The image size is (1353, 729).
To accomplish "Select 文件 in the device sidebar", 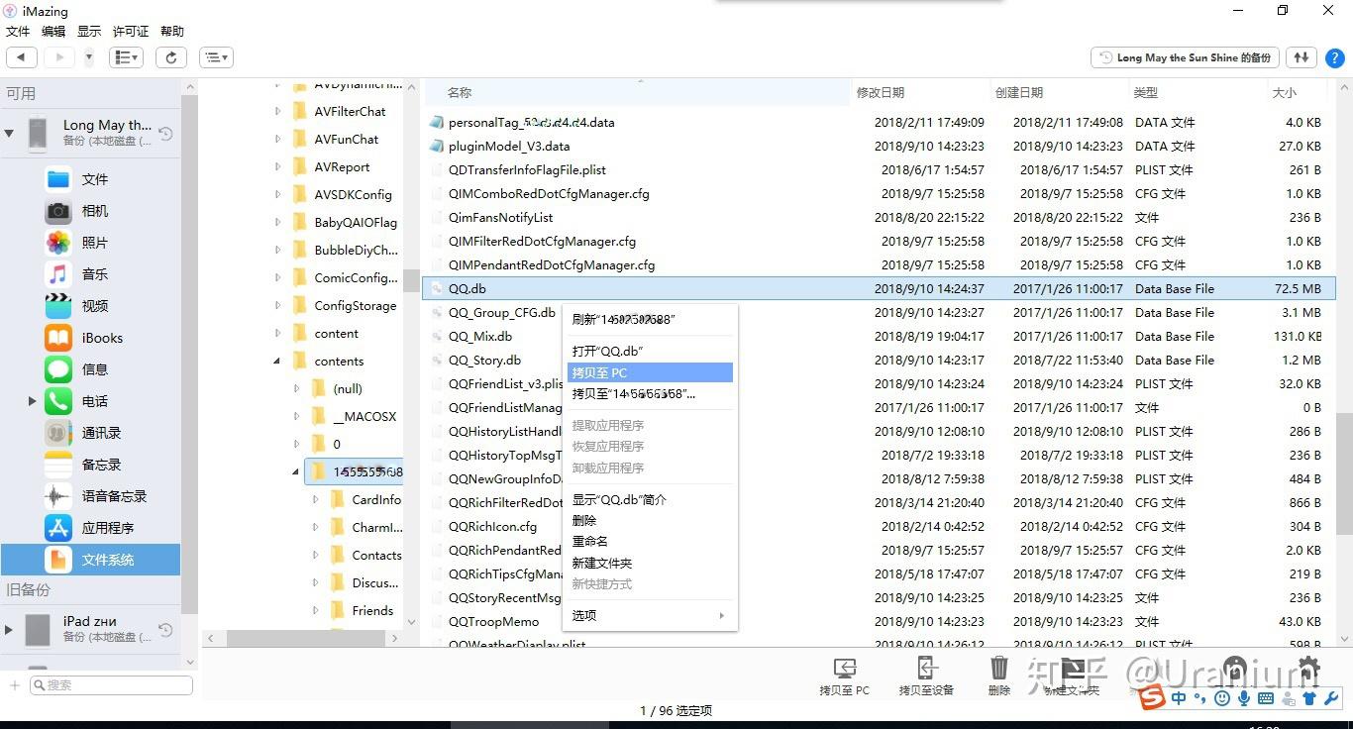I will [x=95, y=179].
